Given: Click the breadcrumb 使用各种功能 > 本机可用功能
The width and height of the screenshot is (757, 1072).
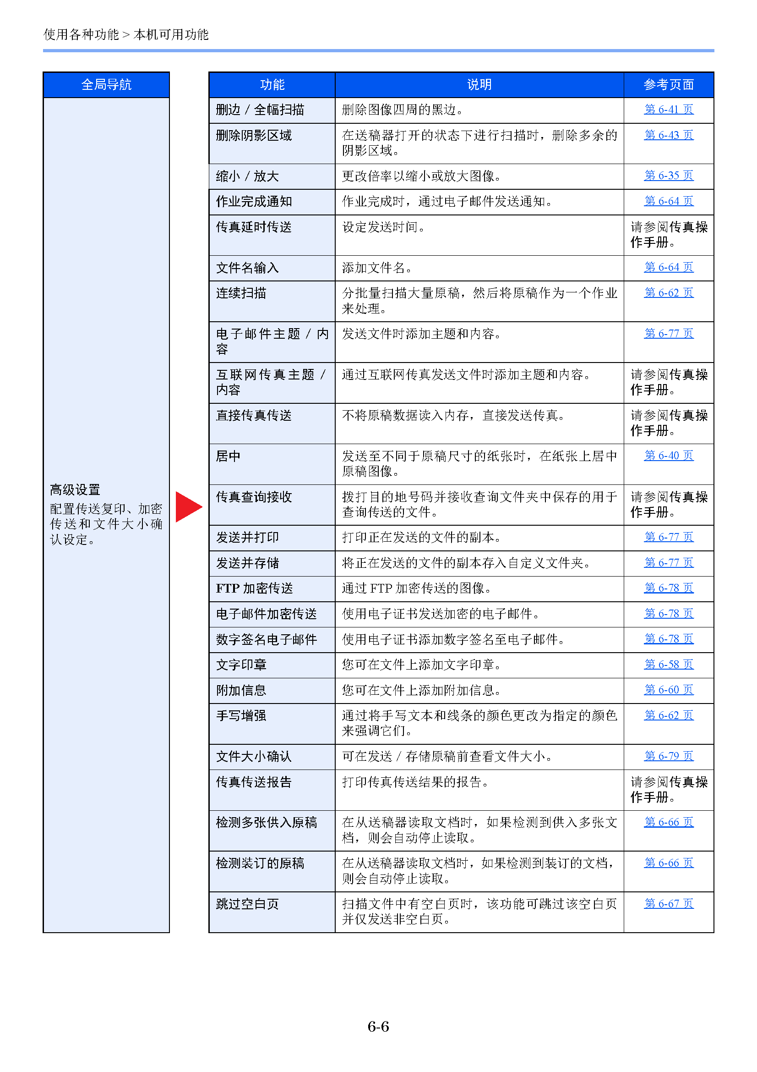Looking at the screenshot, I should [126, 34].
